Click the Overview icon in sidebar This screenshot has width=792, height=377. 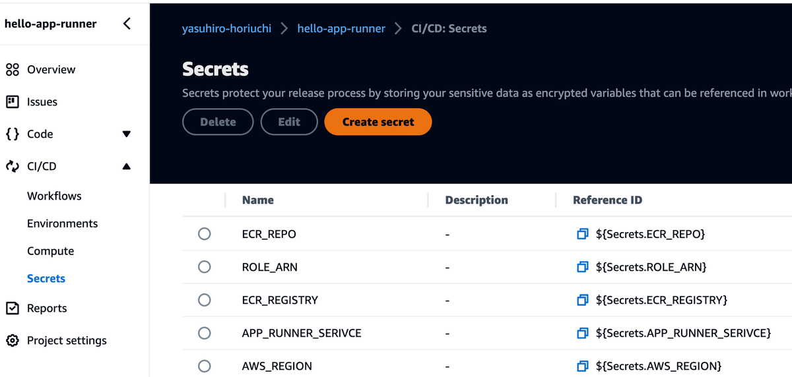click(13, 70)
